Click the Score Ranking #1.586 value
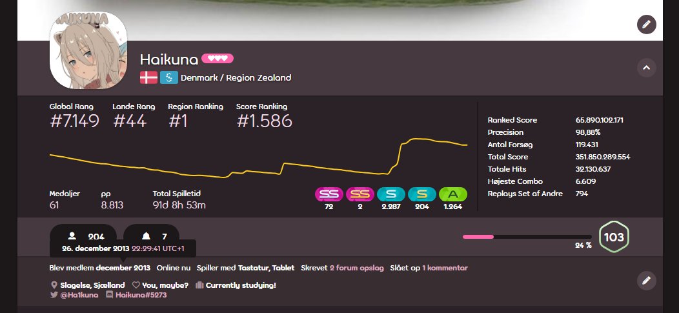 (x=265, y=121)
